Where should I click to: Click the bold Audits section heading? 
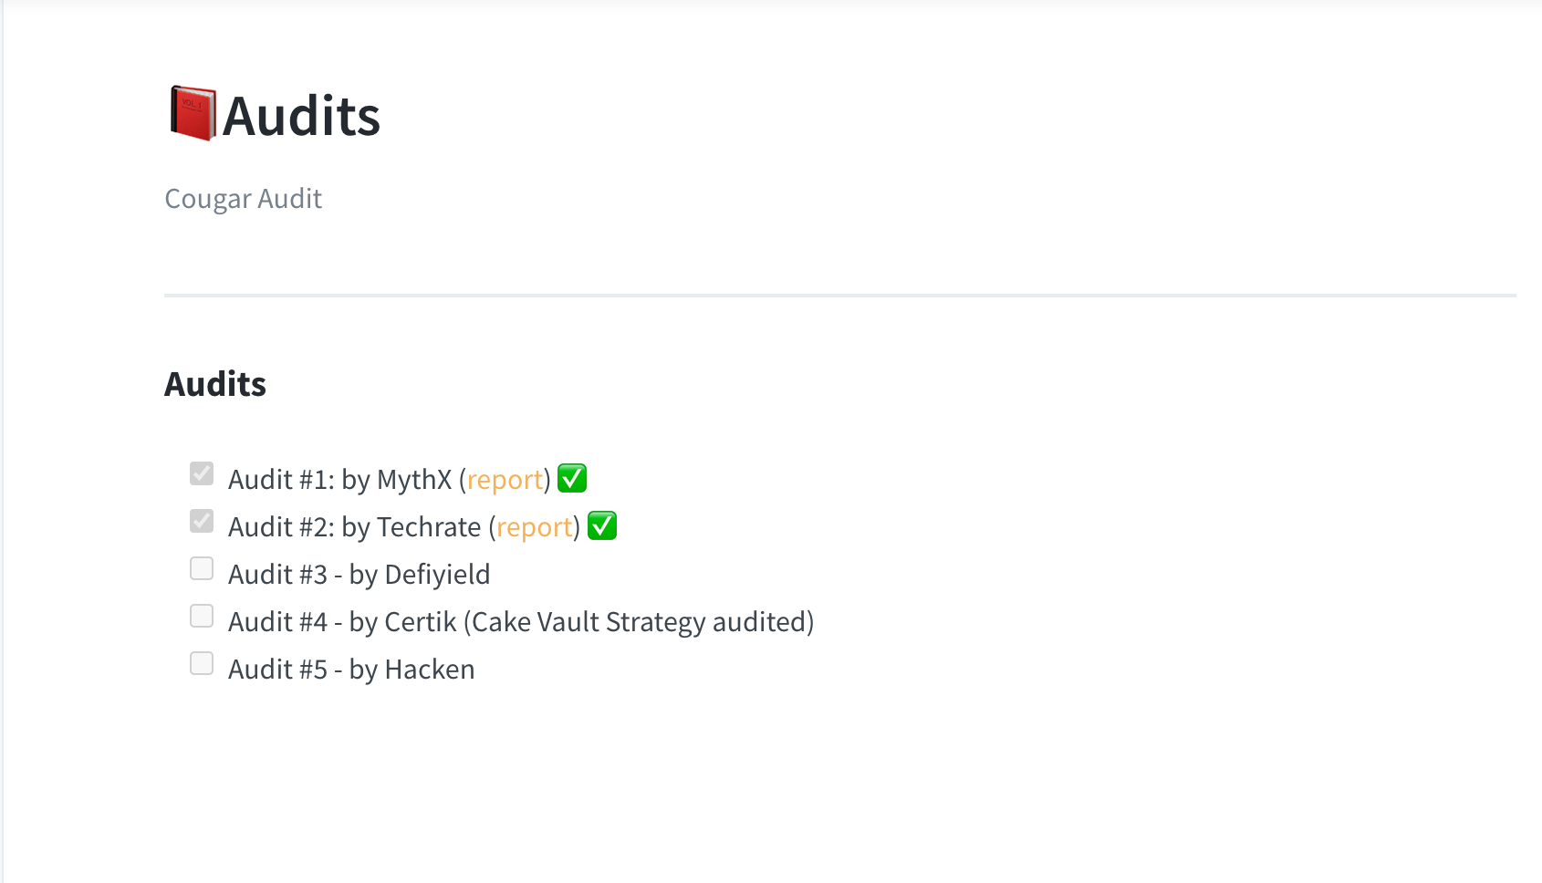tap(215, 384)
